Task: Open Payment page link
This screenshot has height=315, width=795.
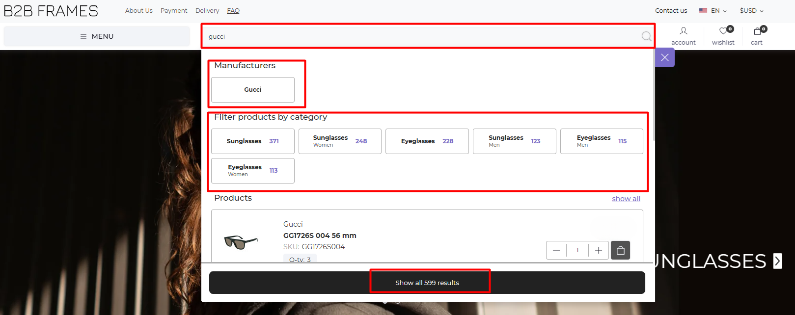Action: pyautogui.click(x=174, y=10)
